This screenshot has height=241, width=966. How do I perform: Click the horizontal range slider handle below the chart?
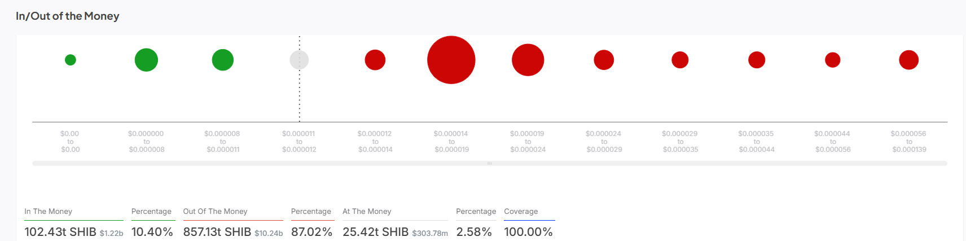tap(490, 163)
